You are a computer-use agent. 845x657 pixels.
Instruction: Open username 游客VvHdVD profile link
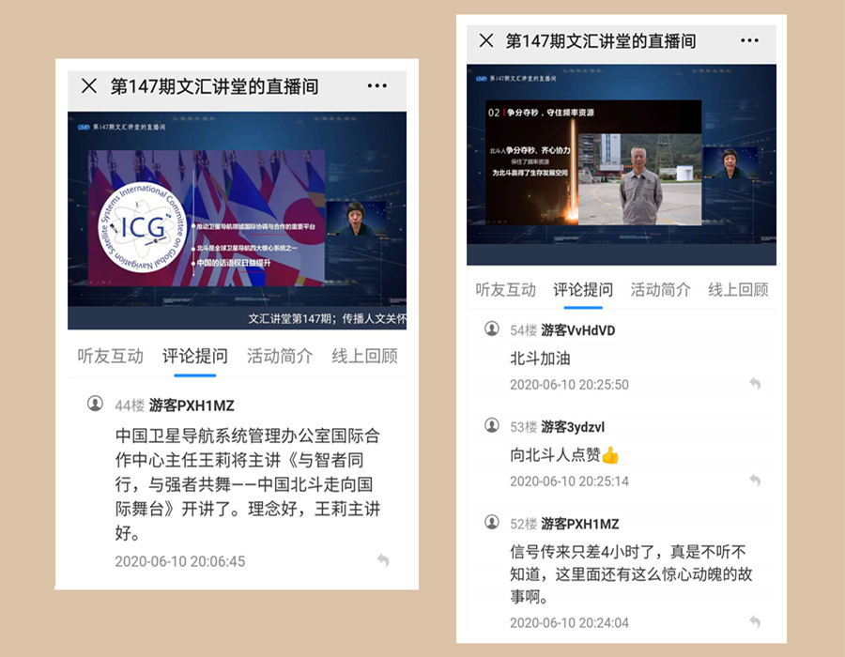tap(577, 330)
